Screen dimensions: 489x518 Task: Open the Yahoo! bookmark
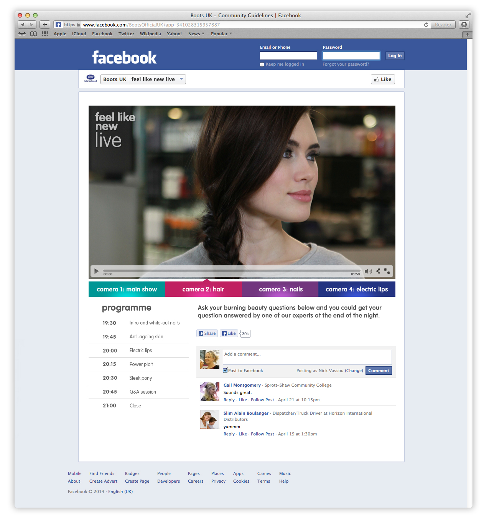tap(174, 34)
